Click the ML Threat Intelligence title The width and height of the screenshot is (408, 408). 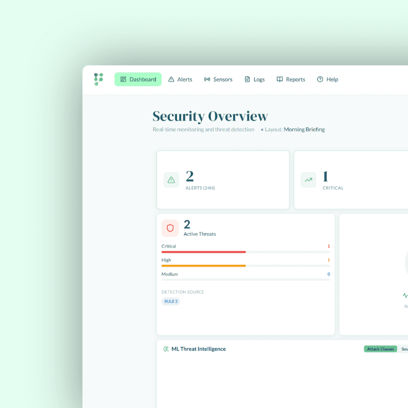(x=198, y=349)
